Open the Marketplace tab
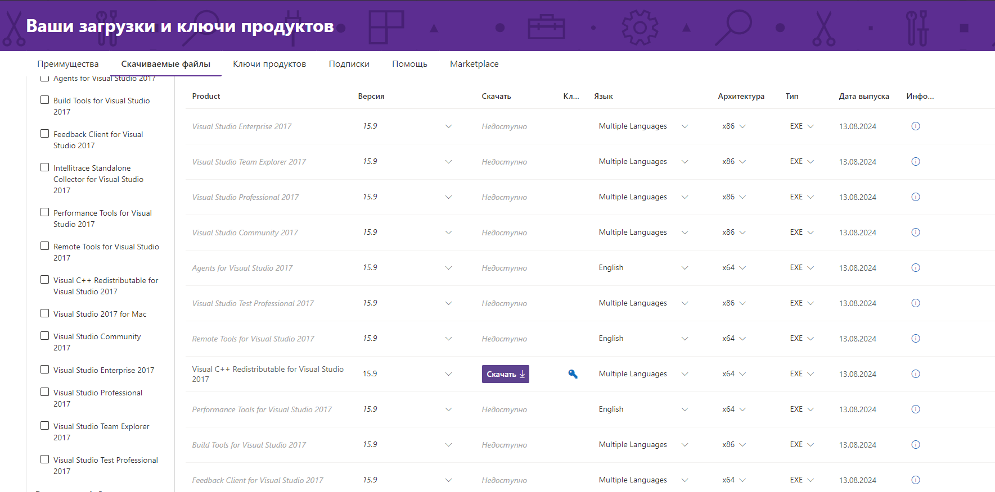Image resolution: width=995 pixels, height=492 pixels. (x=474, y=64)
